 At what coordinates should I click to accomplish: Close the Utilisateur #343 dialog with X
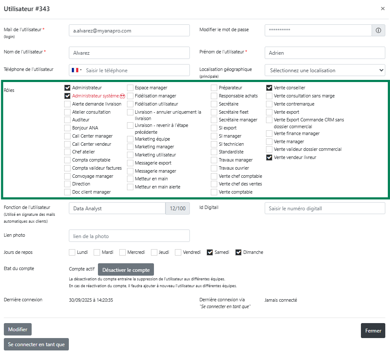point(382,9)
